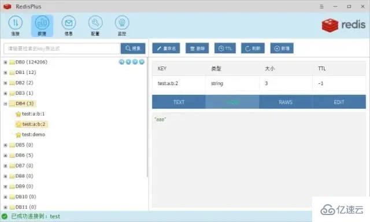This screenshot has width=370, height=222.
Task: Switch to the TEXT view tab
Action: [x=179, y=102]
